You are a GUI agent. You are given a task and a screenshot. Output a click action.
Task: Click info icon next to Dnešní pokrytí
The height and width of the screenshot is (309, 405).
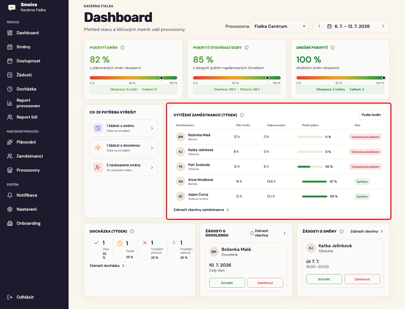(x=333, y=47)
